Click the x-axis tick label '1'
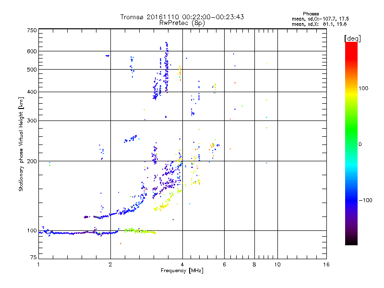 click(38, 264)
